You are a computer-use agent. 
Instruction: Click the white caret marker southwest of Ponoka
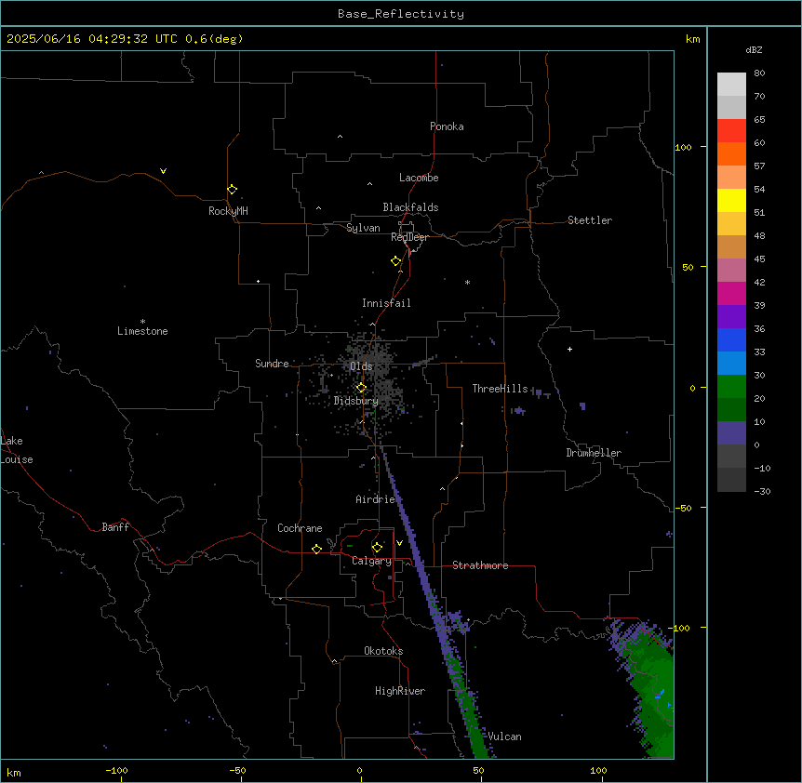click(x=341, y=137)
